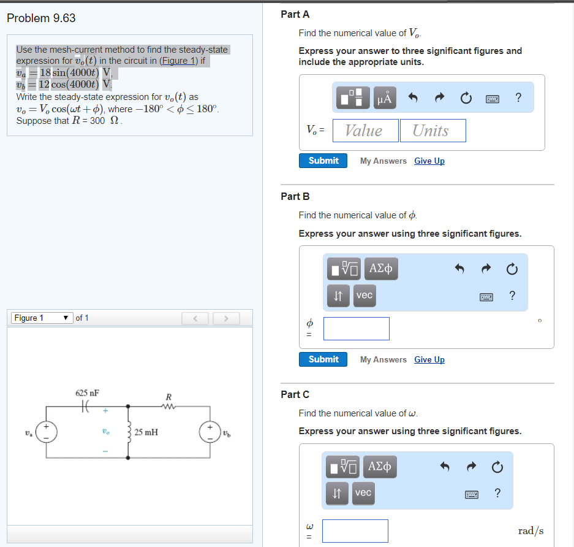Image resolution: width=574 pixels, height=547 pixels.
Task: Click the Value input field in Part A
Action: coord(365,130)
